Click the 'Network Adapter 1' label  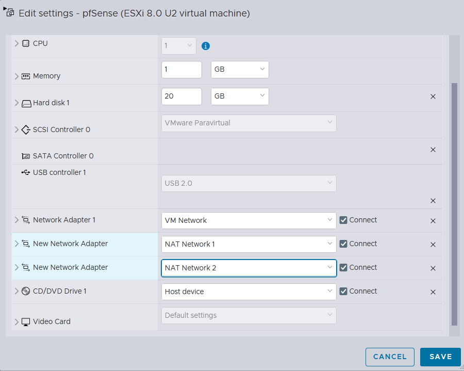(x=64, y=220)
